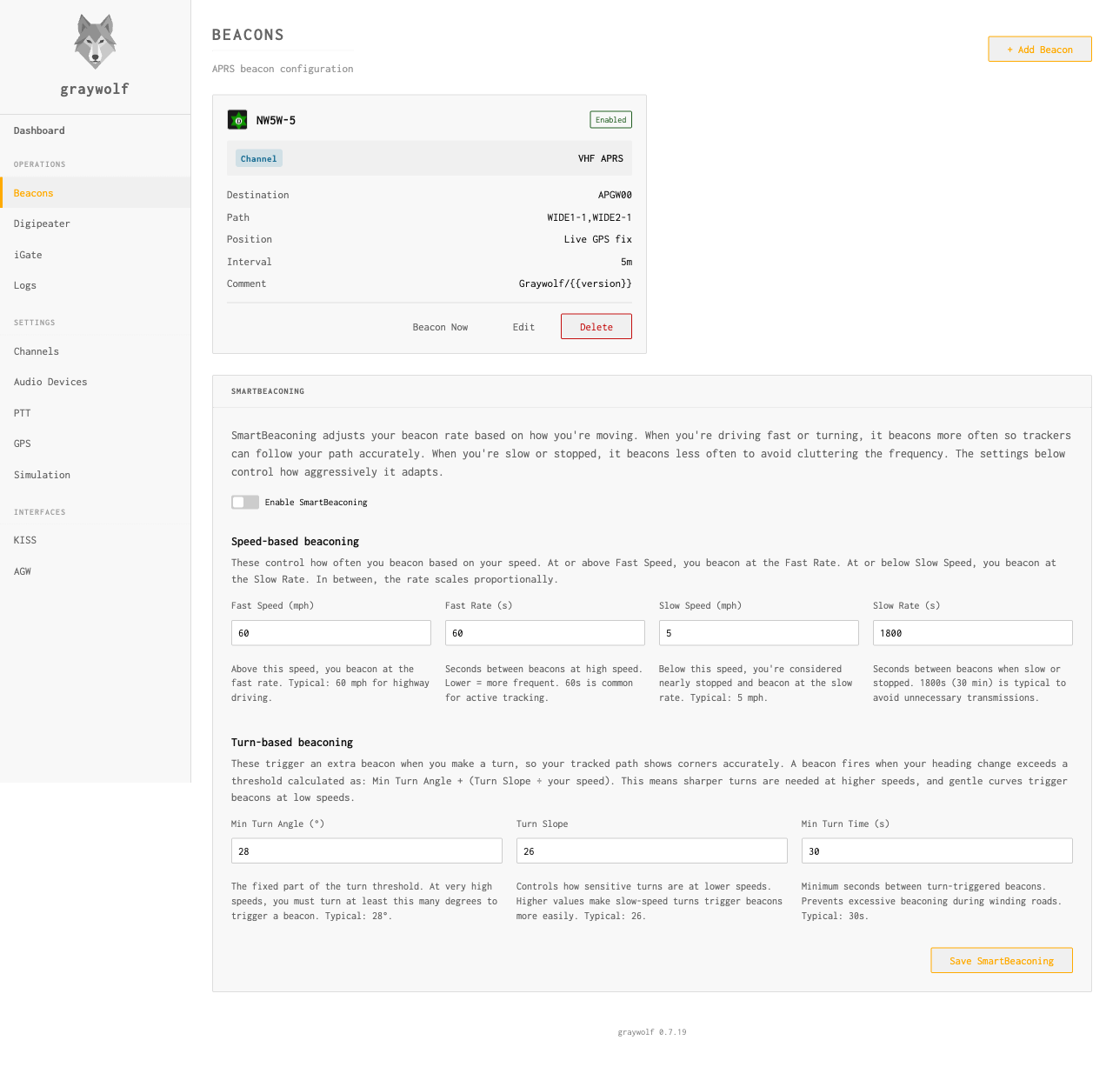This screenshot has height=1067, width=1106.
Task: Click the green beacon icon beside NW5W-5
Action: tap(237, 119)
